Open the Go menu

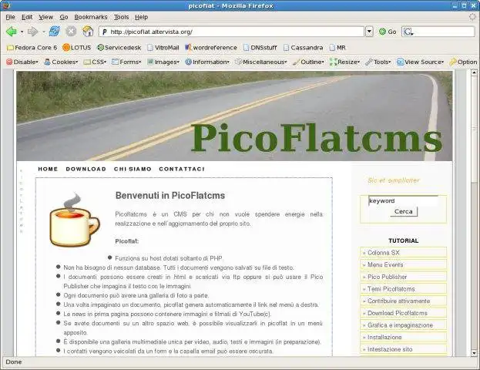(x=64, y=17)
